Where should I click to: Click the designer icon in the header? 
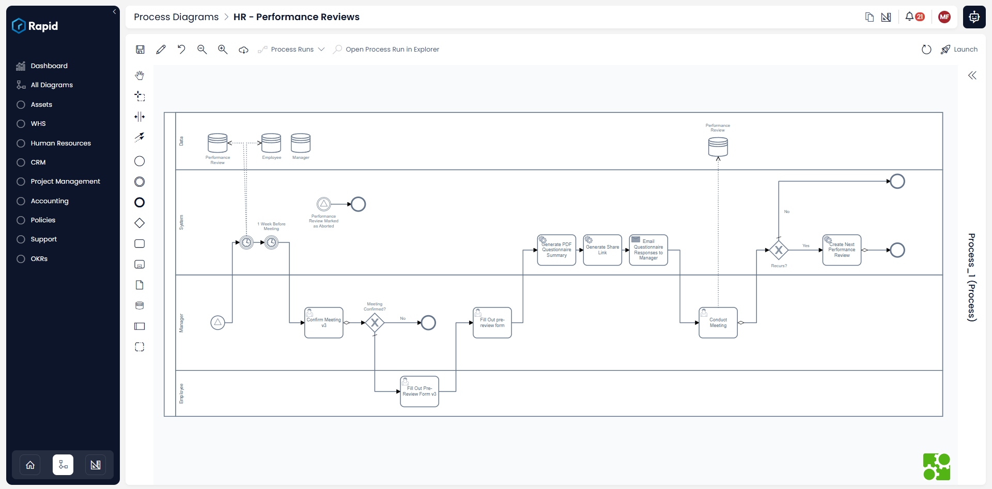pos(886,17)
